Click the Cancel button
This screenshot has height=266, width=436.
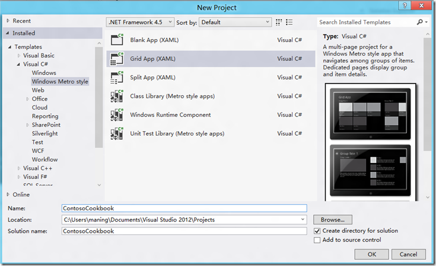(409, 254)
